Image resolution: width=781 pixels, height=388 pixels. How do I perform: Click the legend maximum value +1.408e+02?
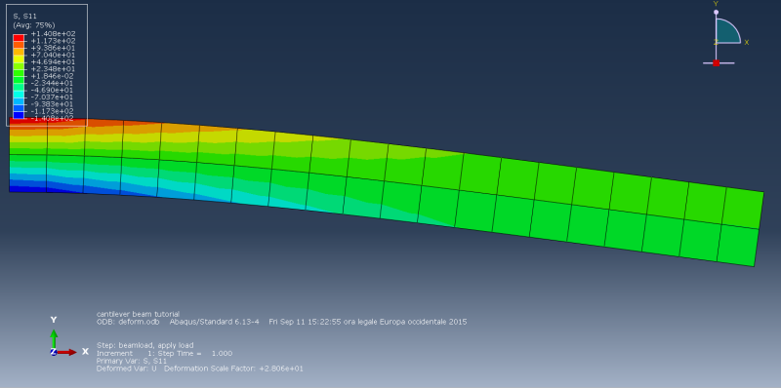pos(53,34)
